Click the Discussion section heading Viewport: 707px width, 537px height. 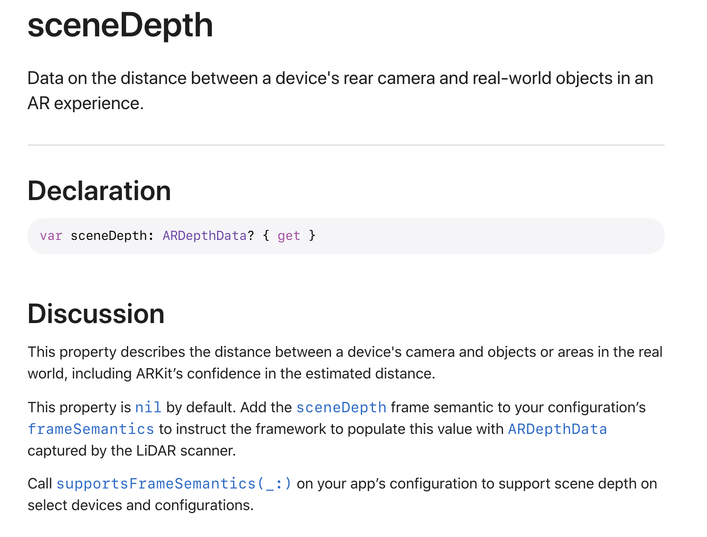pos(96,314)
